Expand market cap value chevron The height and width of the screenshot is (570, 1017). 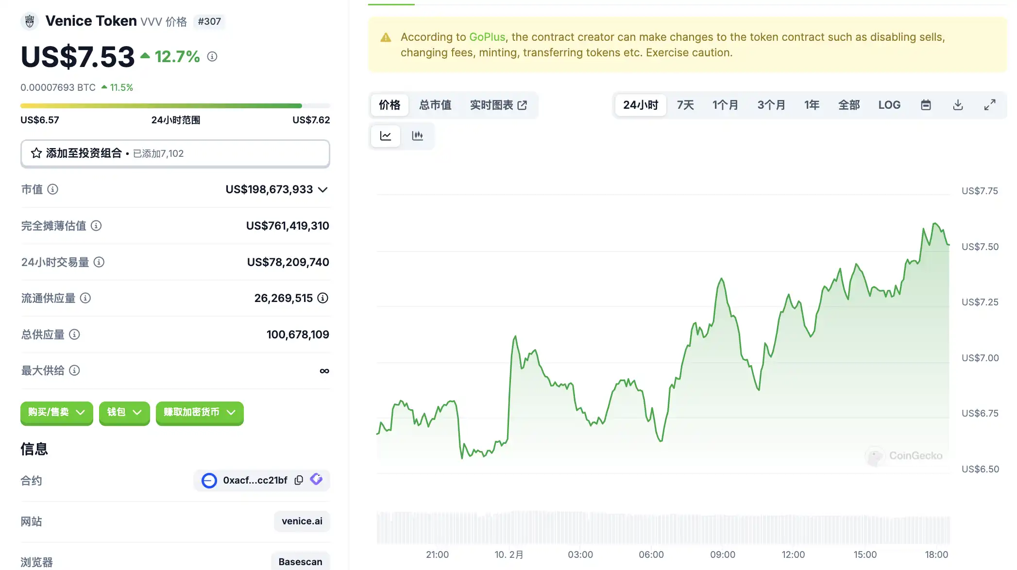point(323,190)
